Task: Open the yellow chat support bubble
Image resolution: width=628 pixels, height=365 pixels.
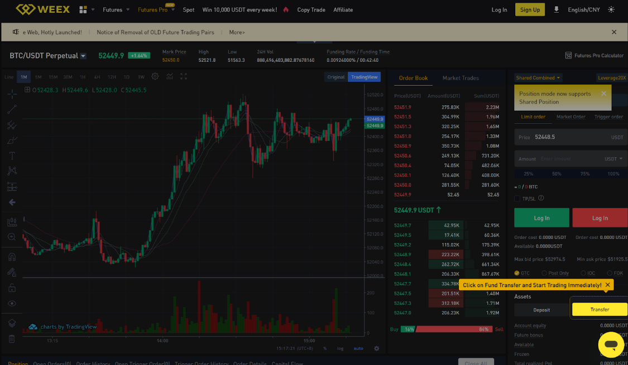Action: (611, 344)
